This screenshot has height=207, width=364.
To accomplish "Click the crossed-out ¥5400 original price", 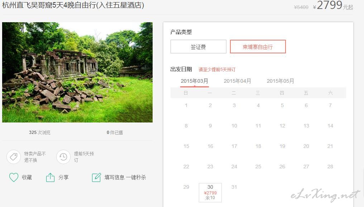I will click(x=301, y=7).
